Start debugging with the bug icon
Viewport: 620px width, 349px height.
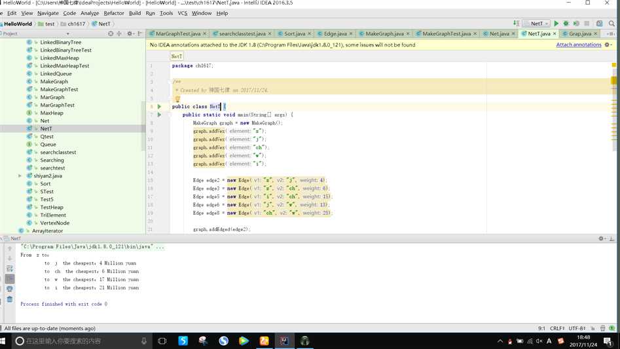click(x=566, y=24)
